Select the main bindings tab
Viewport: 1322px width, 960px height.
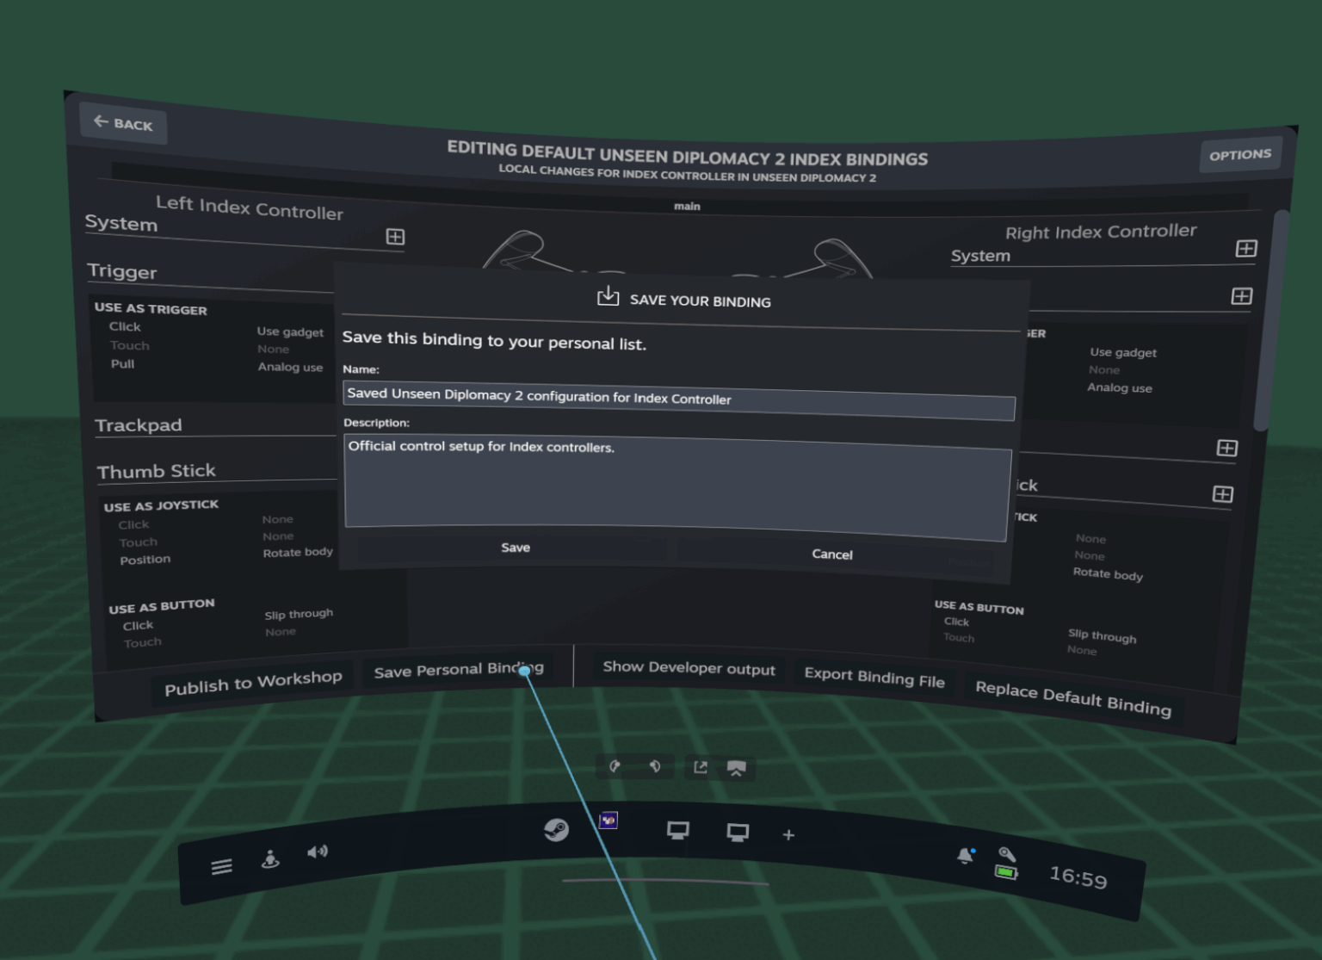pyautogui.click(x=688, y=207)
